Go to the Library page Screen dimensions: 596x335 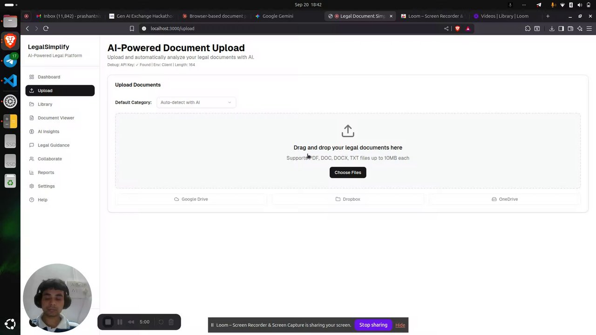click(x=60, y=104)
